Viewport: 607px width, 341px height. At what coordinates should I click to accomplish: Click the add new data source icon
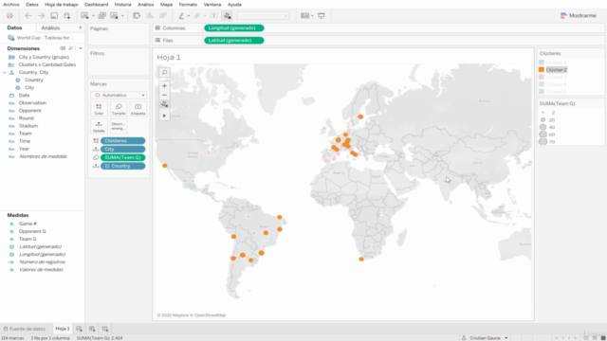[67, 16]
